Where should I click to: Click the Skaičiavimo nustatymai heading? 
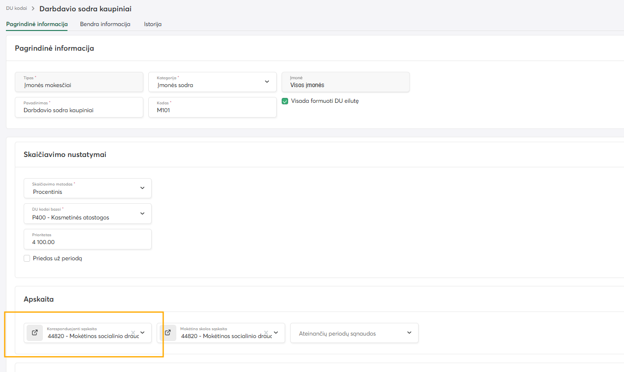coord(65,155)
